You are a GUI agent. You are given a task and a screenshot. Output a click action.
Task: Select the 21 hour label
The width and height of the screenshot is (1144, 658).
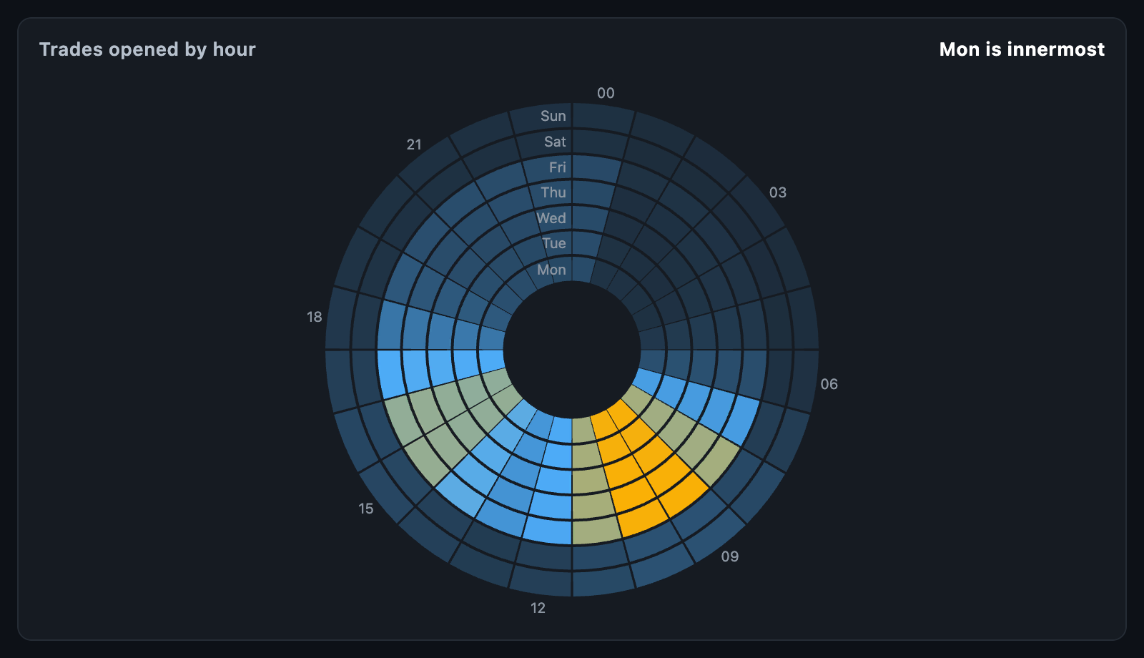[414, 144]
